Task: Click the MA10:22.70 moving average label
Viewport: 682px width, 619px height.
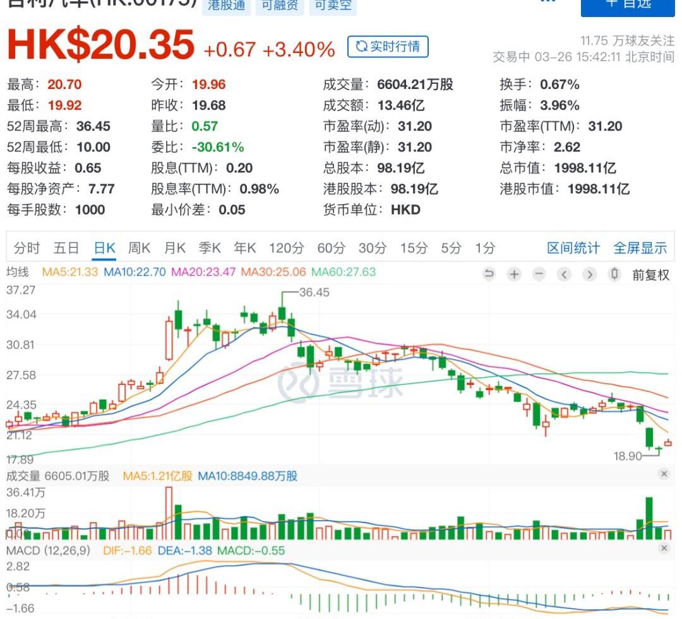Action: click(135, 272)
